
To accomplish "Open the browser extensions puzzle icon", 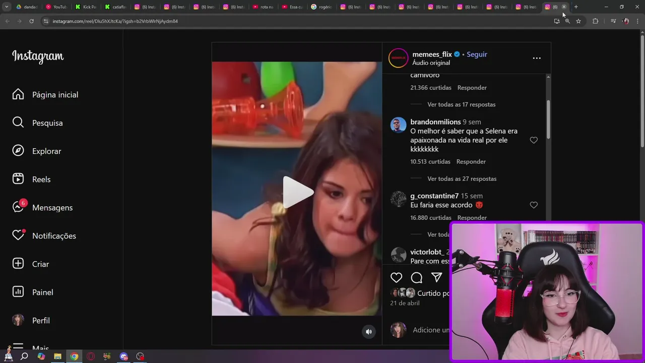I will click(595, 21).
